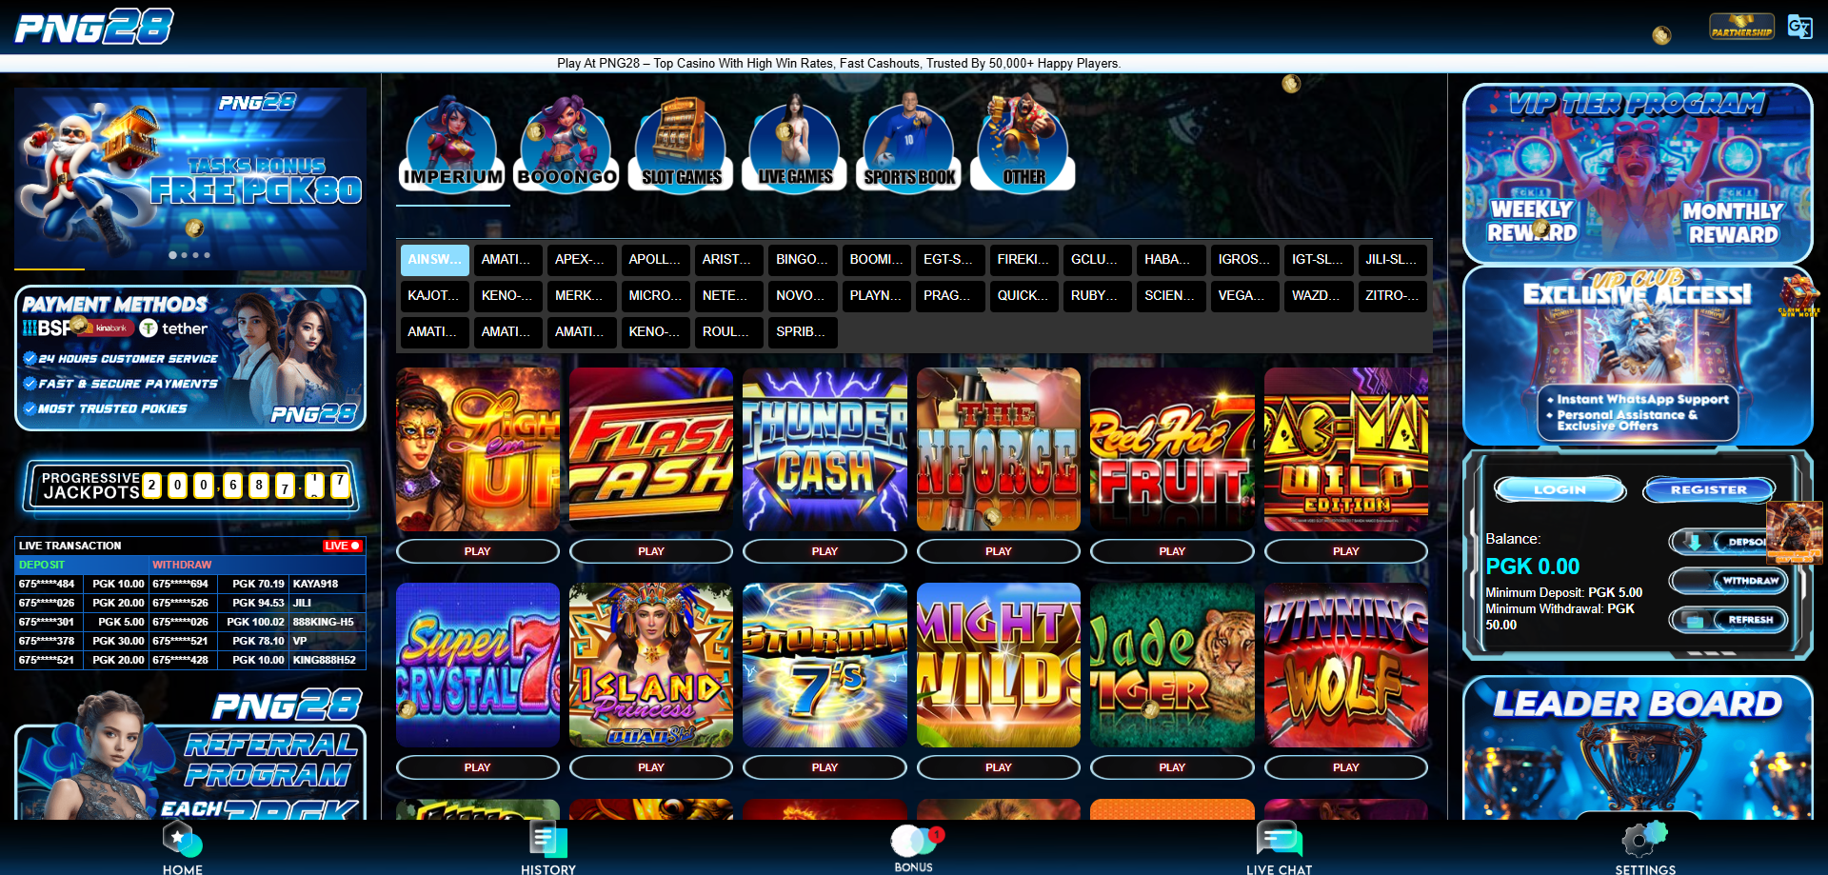This screenshot has height=875, width=1828.
Task: Select the JILI-SL... provider tab
Action: [1391, 259]
